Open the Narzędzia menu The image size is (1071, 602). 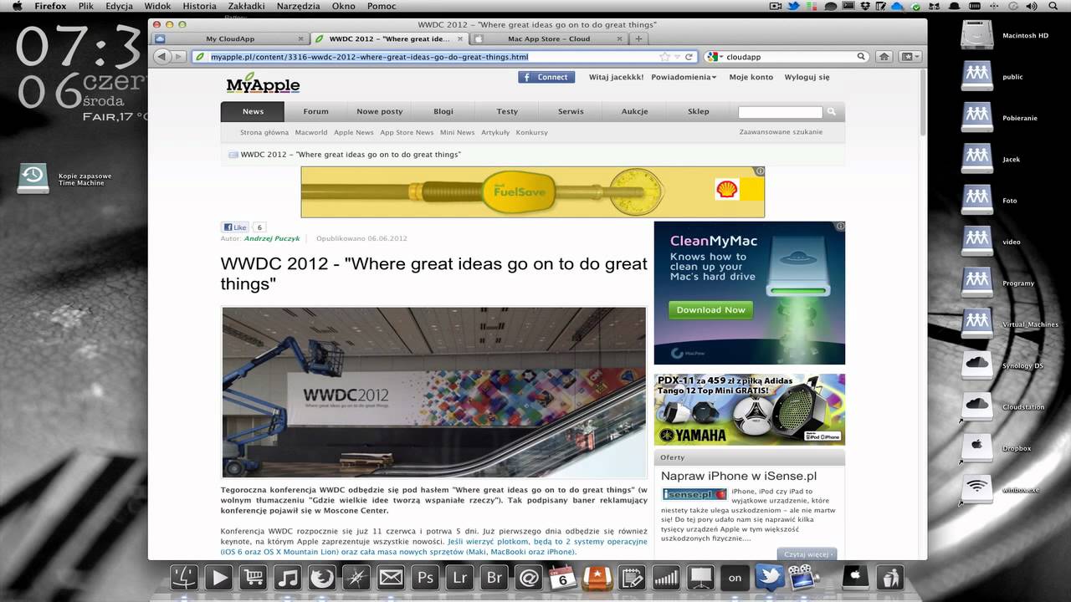click(x=298, y=7)
